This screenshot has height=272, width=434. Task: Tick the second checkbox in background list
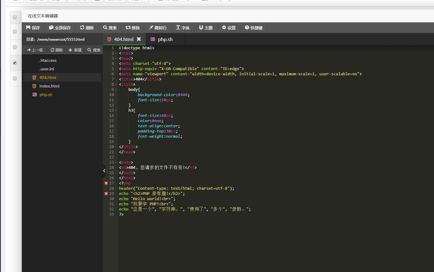pos(15,32)
